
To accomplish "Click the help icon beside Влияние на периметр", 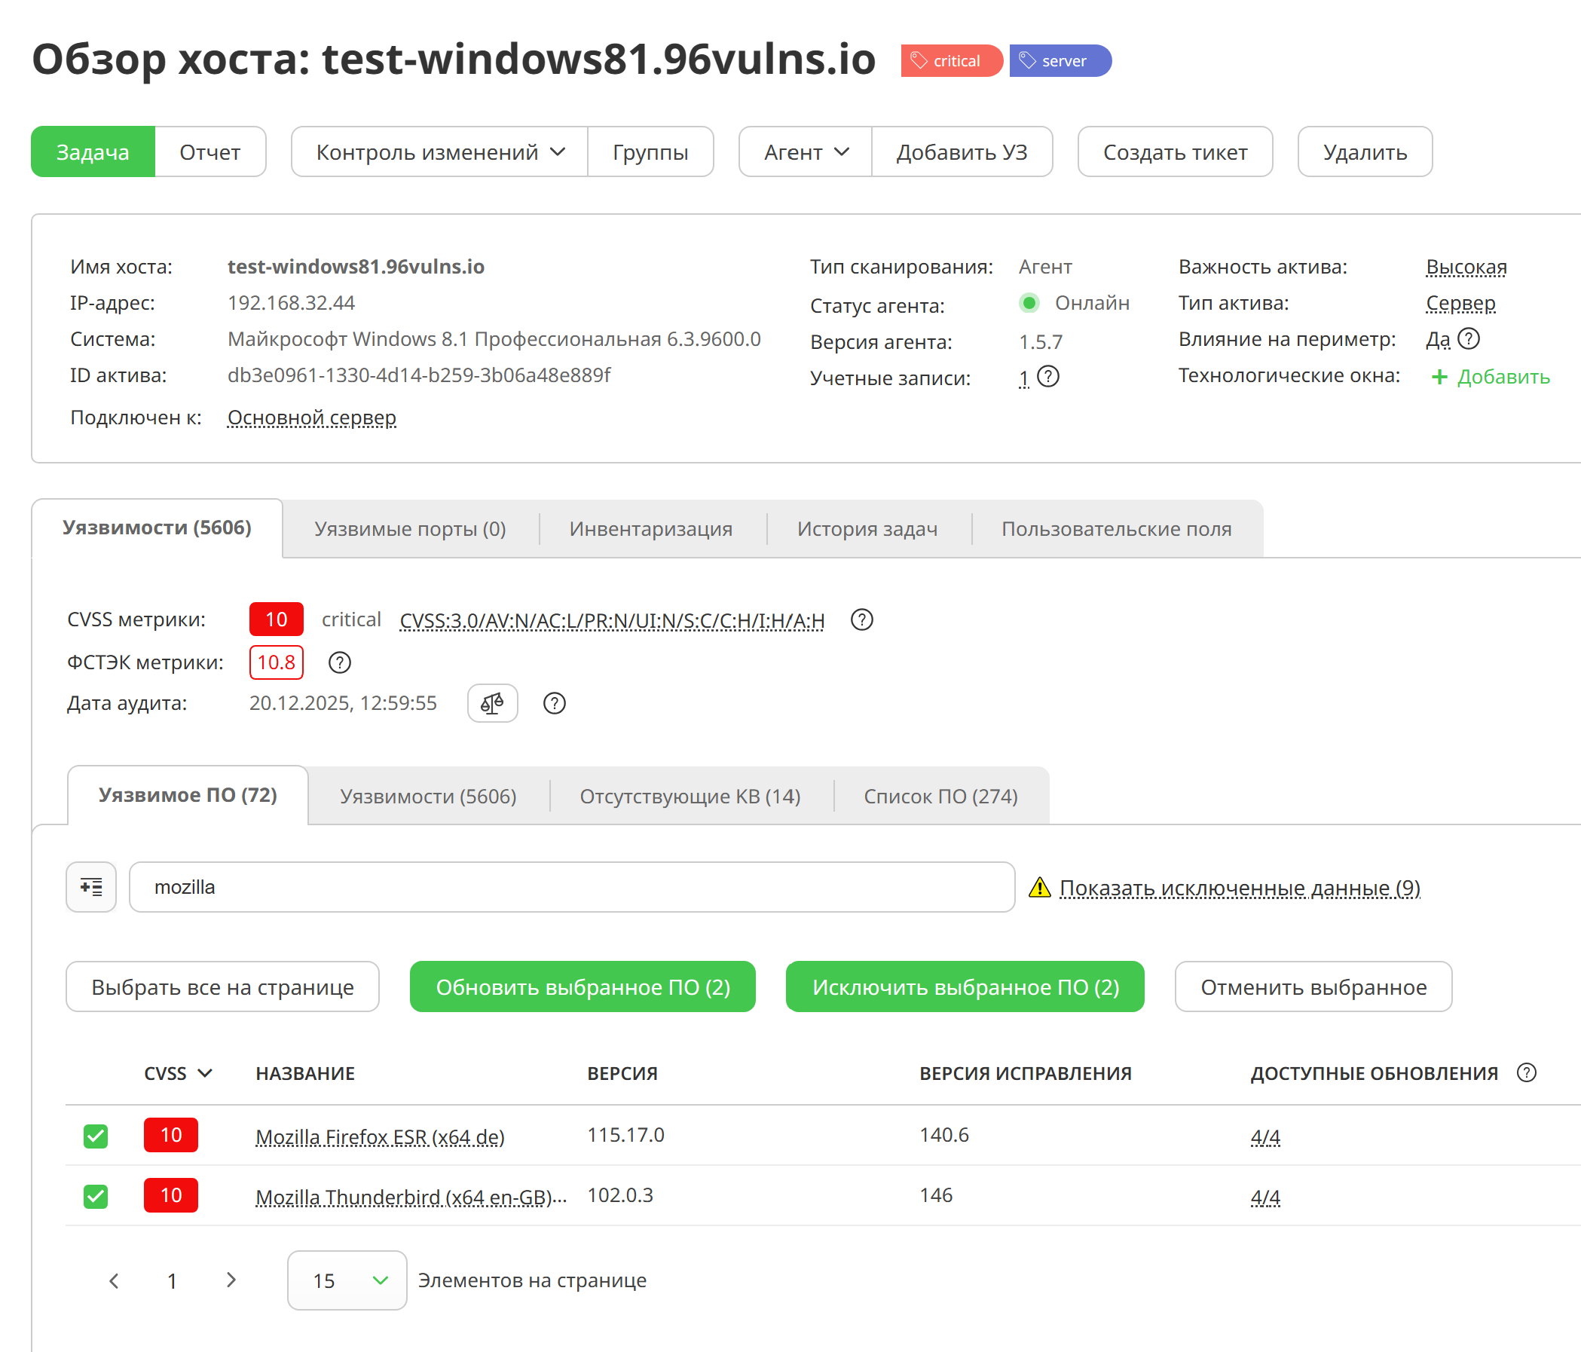I will tap(1468, 339).
